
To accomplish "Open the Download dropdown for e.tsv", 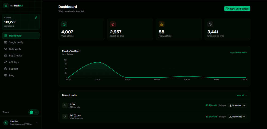I will [x=237, y=105].
